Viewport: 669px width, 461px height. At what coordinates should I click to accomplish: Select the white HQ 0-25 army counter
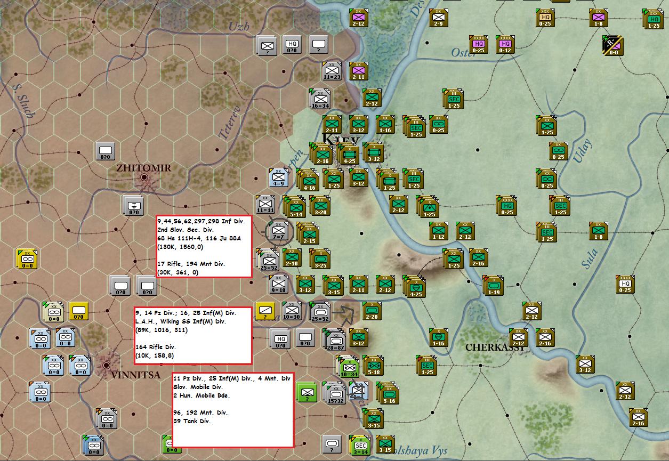tap(625, 284)
